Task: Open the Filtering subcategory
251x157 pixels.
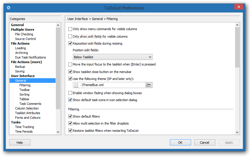Action: pyautogui.click(x=25, y=85)
